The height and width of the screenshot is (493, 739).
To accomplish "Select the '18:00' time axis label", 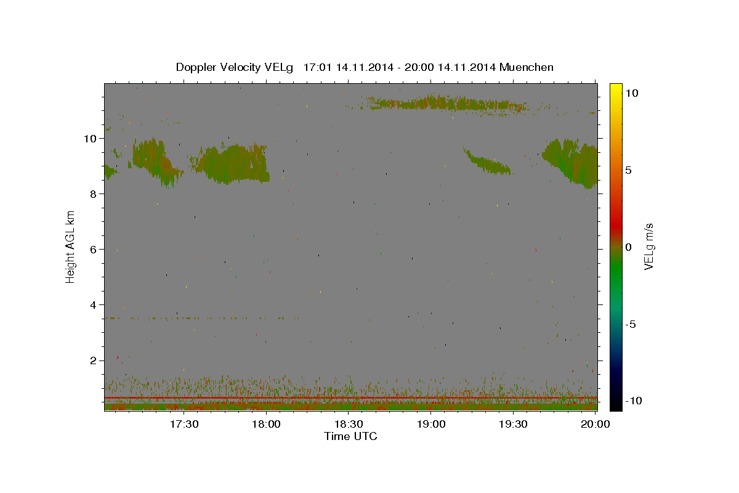I will pyautogui.click(x=267, y=424).
